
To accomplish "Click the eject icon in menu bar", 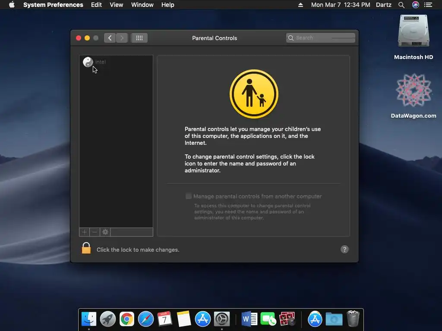I will (x=300, y=5).
